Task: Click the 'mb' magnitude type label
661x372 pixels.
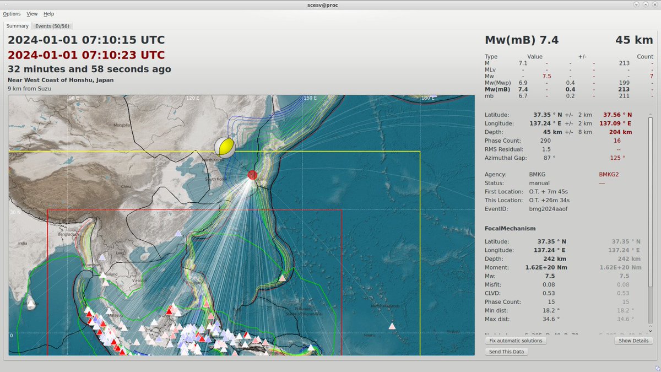Action: (x=488, y=95)
